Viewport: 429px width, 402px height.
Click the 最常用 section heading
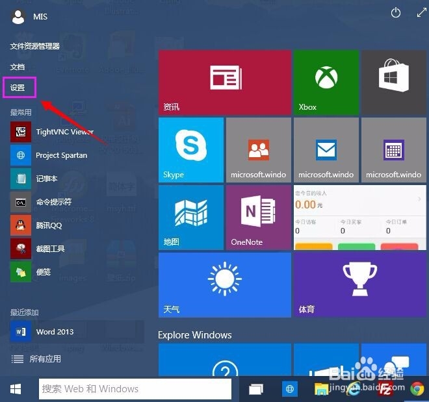click(21, 112)
